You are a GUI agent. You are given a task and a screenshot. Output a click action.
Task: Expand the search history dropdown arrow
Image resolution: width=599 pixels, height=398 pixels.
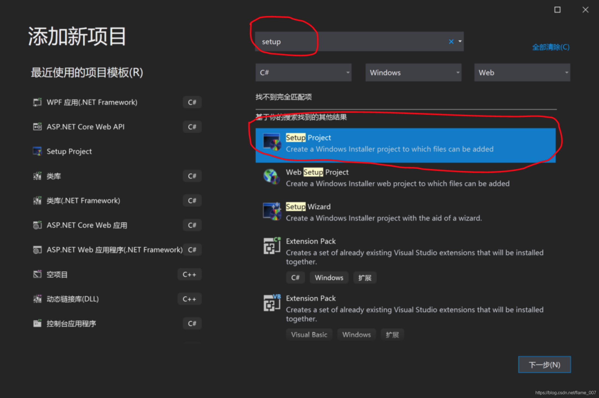(x=460, y=41)
